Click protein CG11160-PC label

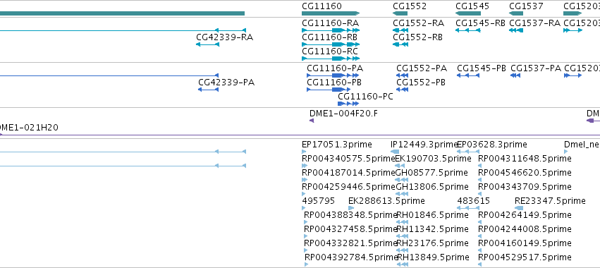[365, 97]
